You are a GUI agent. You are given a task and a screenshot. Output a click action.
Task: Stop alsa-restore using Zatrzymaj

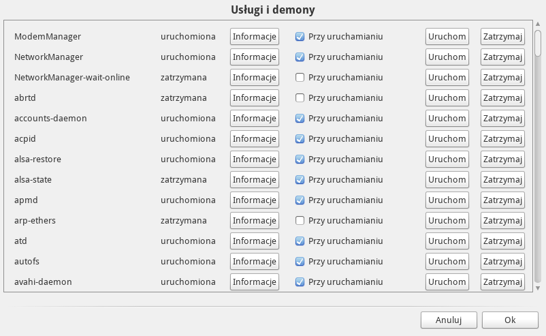tap(502, 159)
